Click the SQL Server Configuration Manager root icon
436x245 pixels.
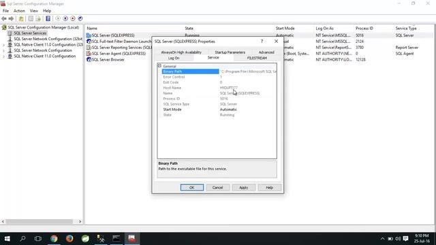coord(4,27)
